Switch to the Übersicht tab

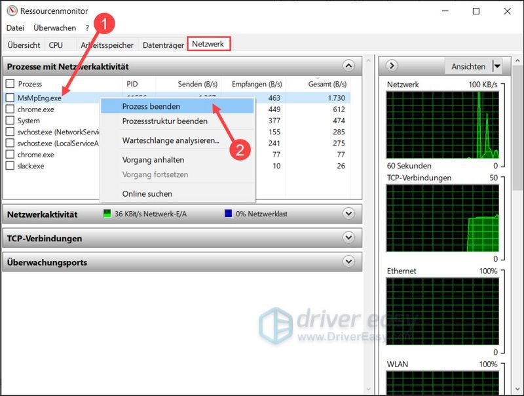coord(24,45)
